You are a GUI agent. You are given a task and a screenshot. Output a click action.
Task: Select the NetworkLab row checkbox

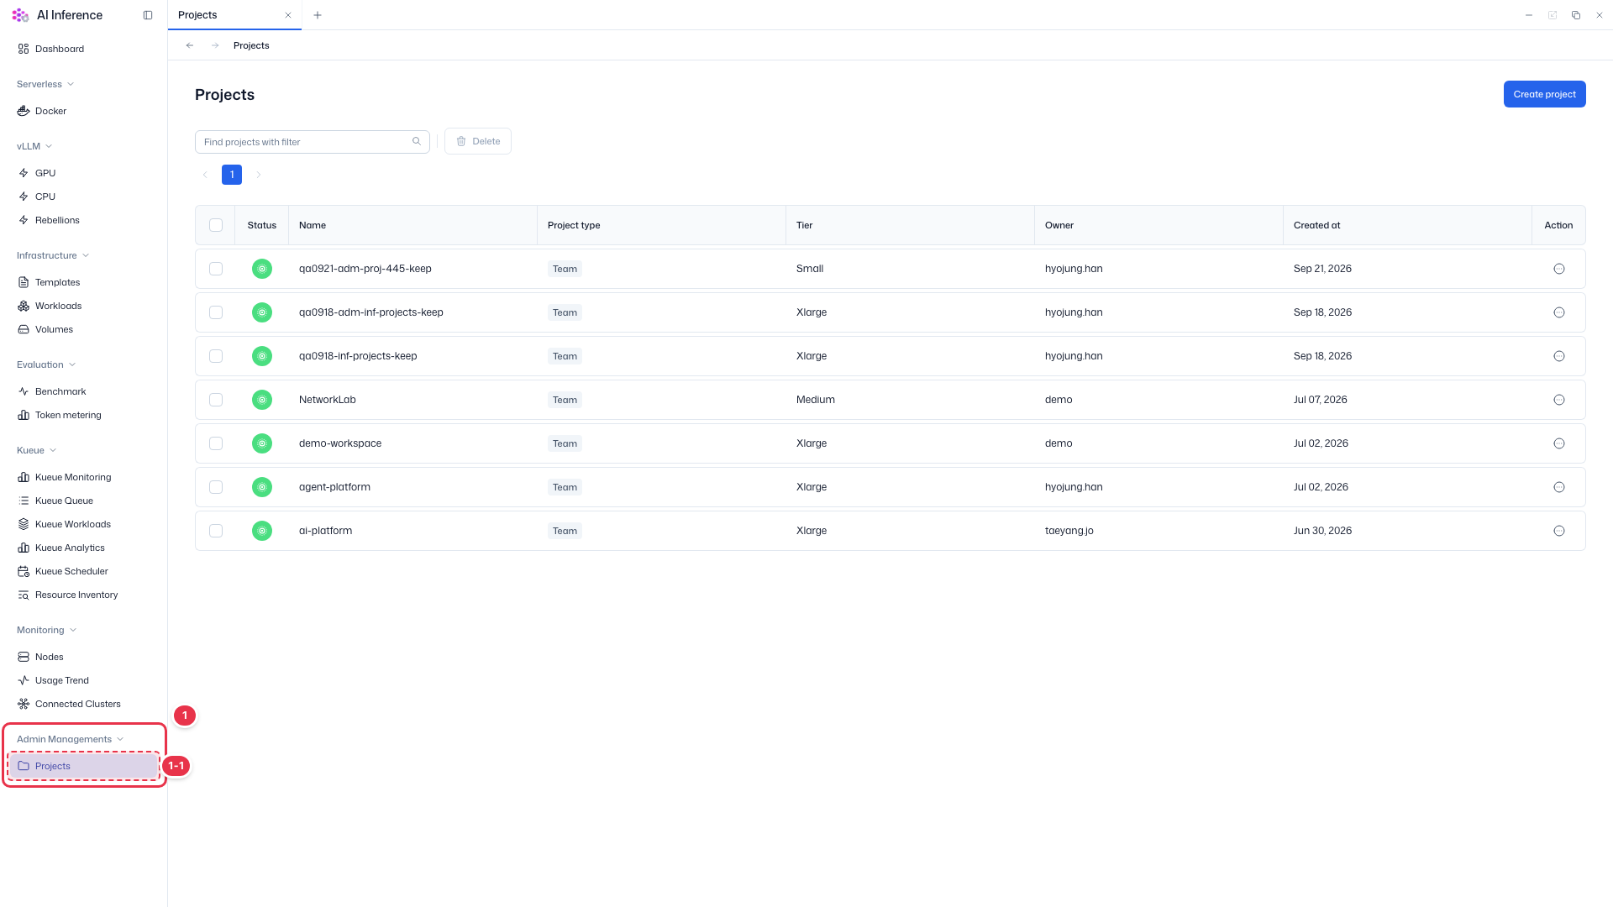[x=216, y=400]
